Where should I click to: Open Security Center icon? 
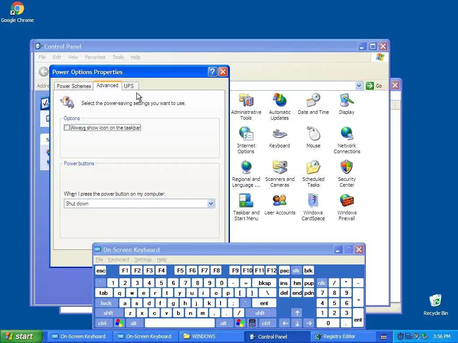point(347,174)
